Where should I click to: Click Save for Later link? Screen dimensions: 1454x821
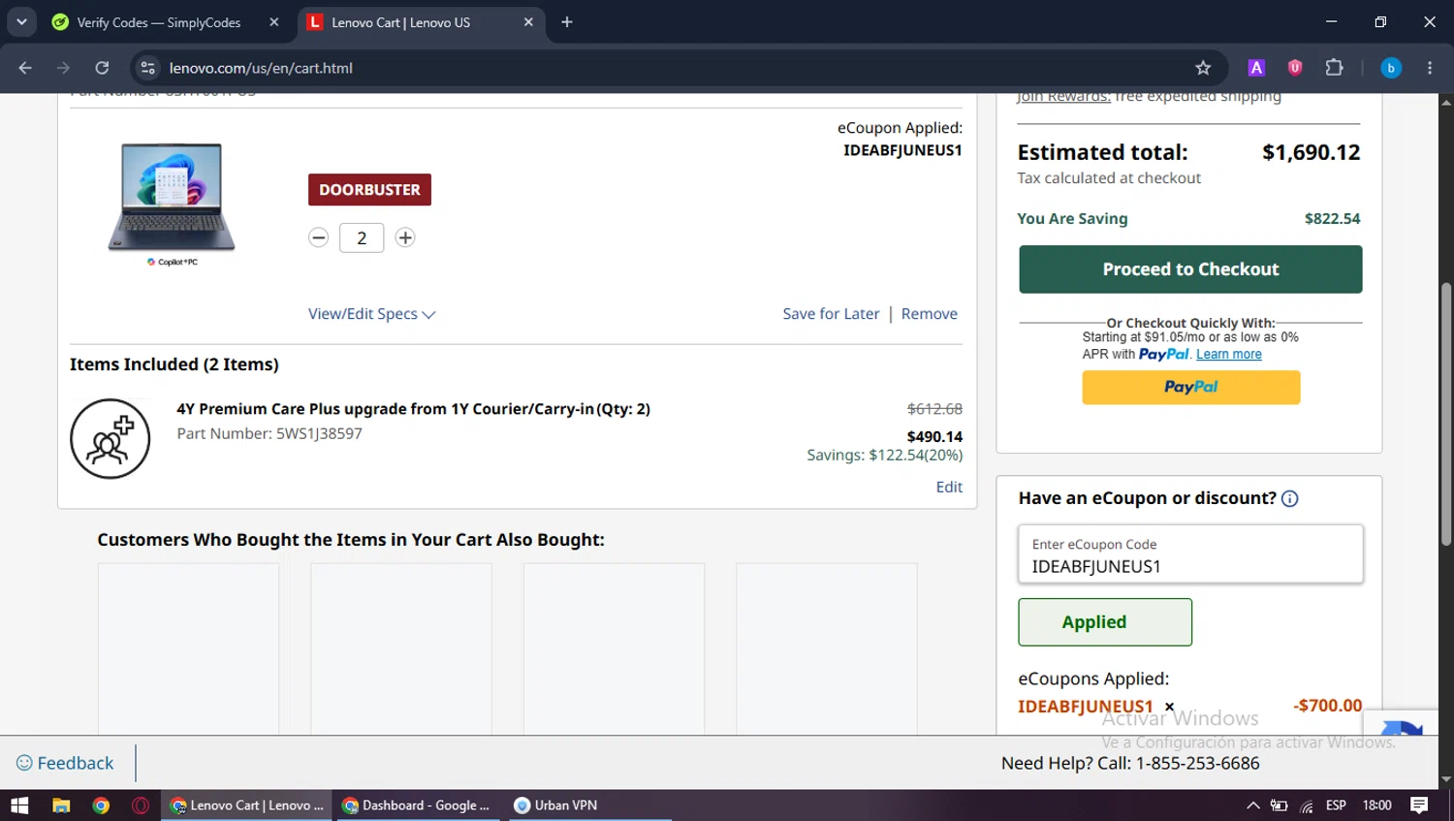pyautogui.click(x=831, y=314)
